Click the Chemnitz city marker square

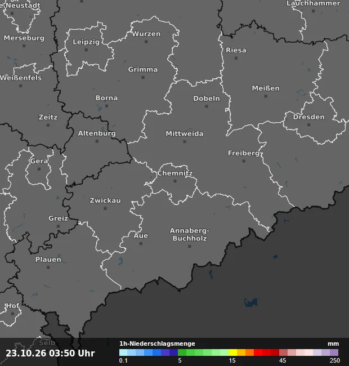tap(175, 181)
